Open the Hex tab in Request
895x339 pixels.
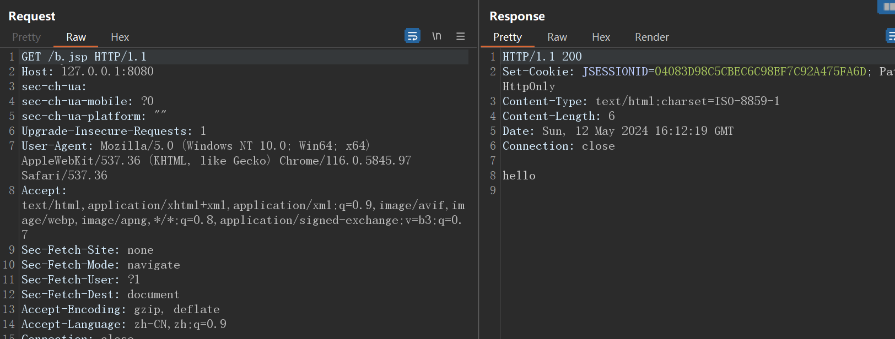pyautogui.click(x=120, y=37)
